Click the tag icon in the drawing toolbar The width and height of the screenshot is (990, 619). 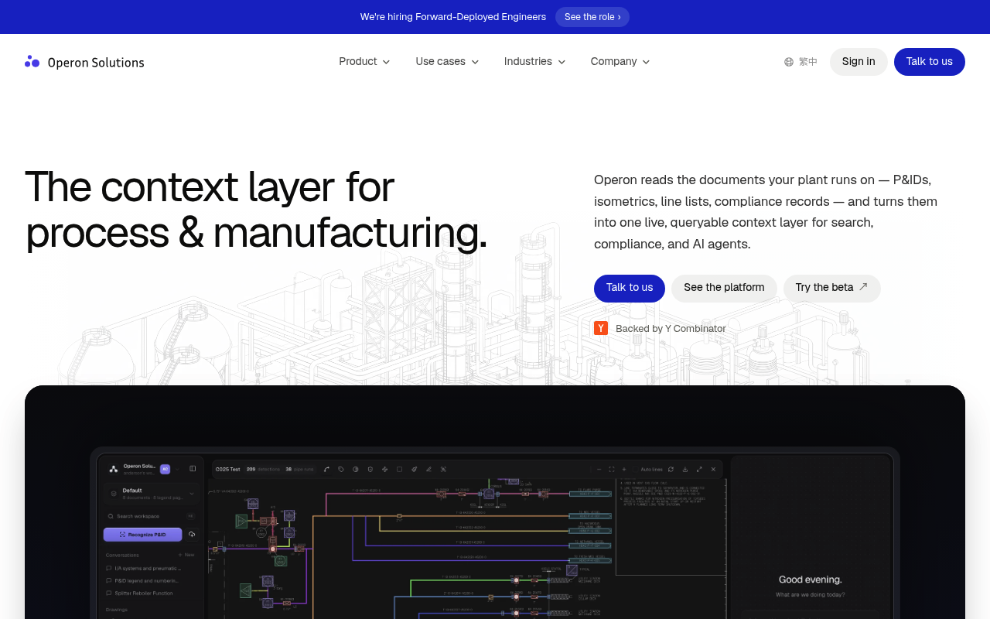tap(341, 469)
